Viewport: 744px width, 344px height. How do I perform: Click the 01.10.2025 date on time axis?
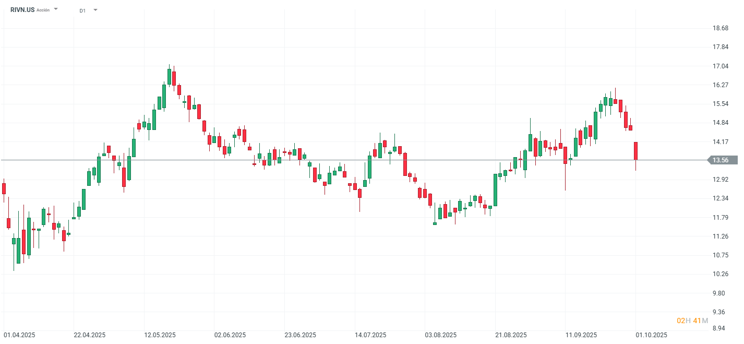[652, 335]
